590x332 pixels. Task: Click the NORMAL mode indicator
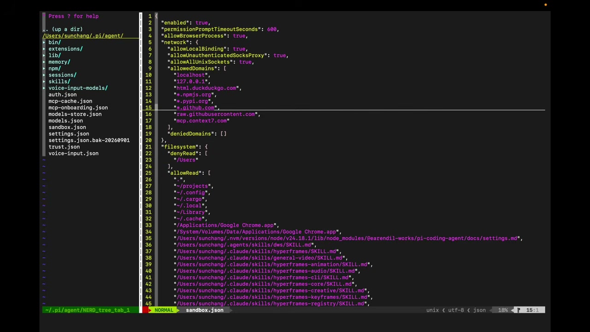tap(164, 310)
